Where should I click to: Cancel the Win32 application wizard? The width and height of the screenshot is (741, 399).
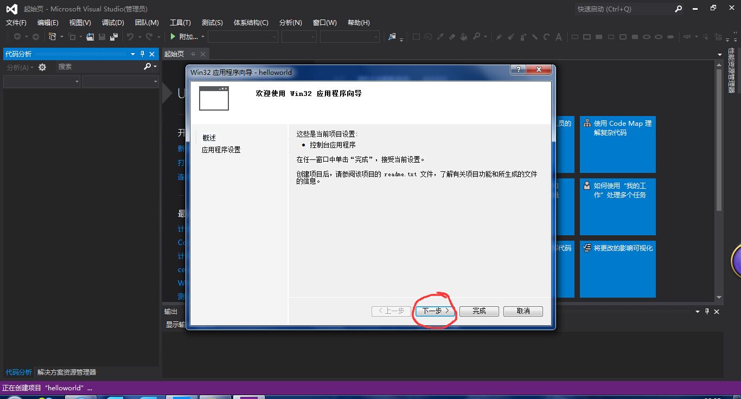coord(523,311)
